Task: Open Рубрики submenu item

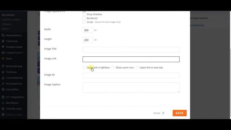Action: (6, 24)
